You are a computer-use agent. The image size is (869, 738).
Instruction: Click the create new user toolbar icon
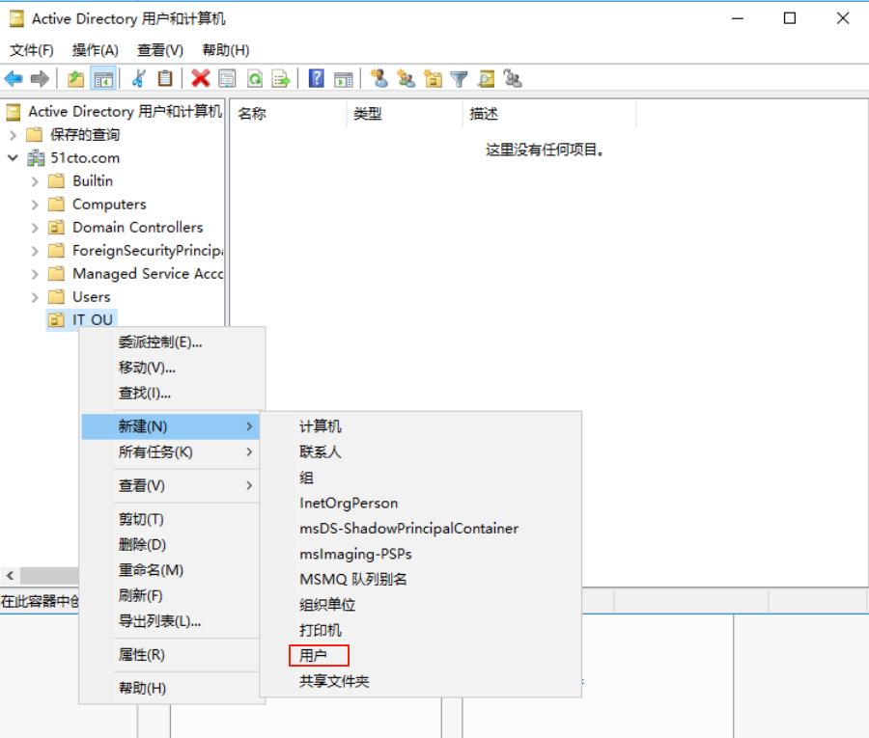pos(379,79)
